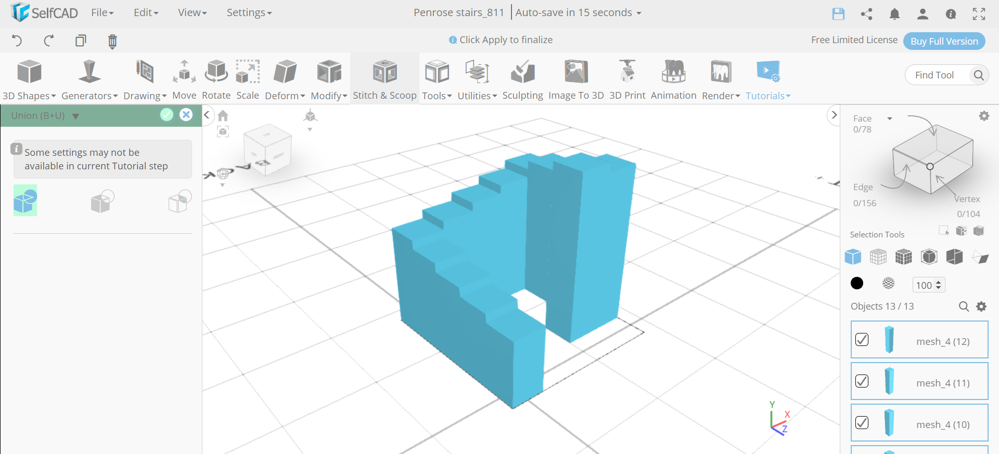This screenshot has height=454, width=999.
Task: Open notifications bell
Action: click(x=894, y=14)
